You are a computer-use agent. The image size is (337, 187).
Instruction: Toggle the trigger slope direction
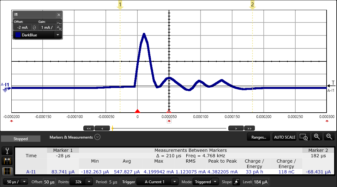236,182
